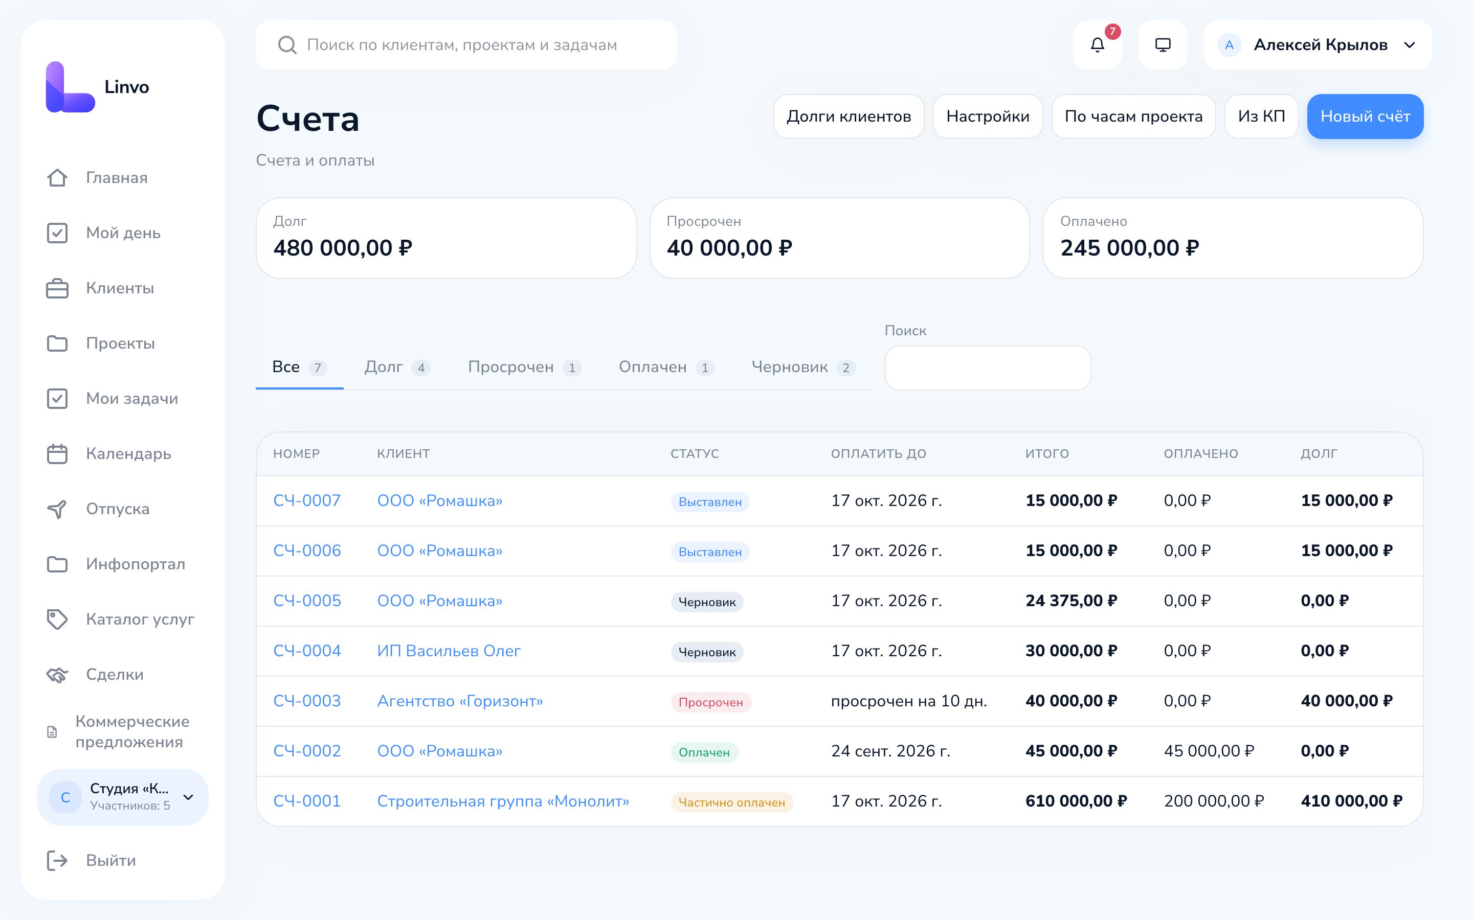Click the tag icon for Каталог услуг
The width and height of the screenshot is (1473, 920).
[57, 619]
